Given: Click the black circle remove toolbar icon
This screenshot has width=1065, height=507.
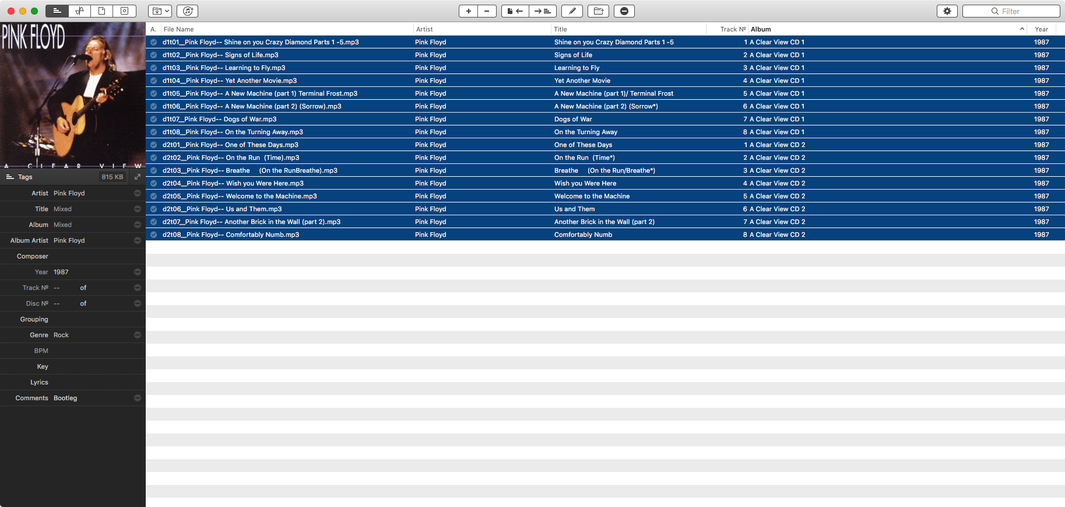Looking at the screenshot, I should [624, 11].
